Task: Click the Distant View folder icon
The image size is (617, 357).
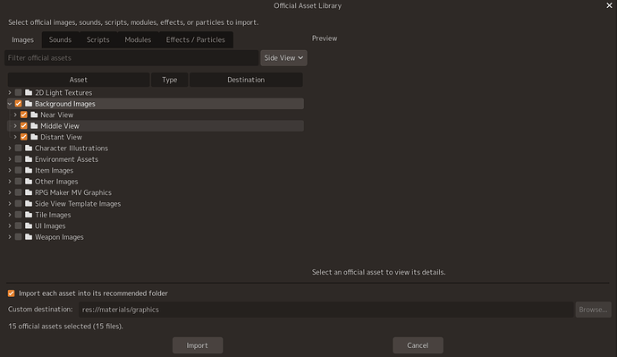Action: pyautogui.click(x=34, y=137)
